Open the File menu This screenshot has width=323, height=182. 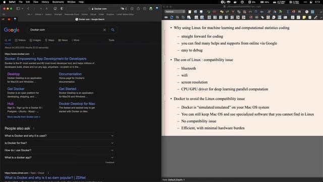(x=21, y=2)
